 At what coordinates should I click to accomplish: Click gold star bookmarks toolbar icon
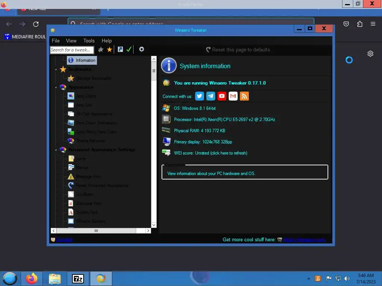click(109, 50)
